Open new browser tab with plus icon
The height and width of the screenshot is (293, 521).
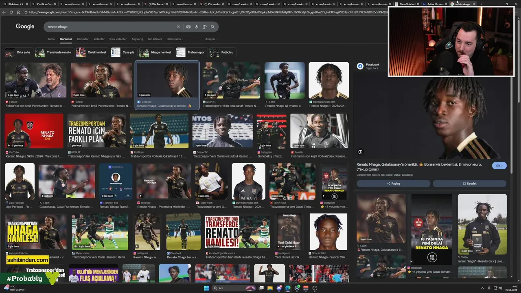click(481, 4)
